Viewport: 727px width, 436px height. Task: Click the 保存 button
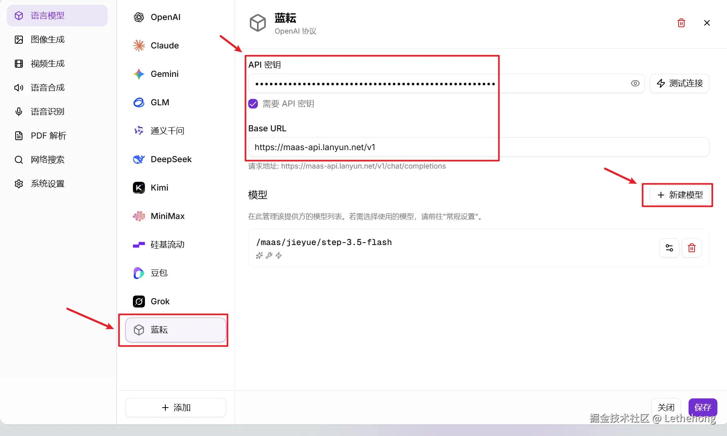703,408
